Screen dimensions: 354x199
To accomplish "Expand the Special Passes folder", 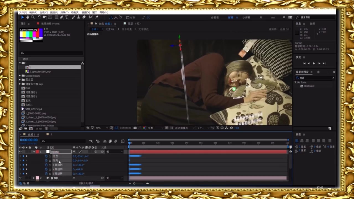I will click(x=20, y=76).
